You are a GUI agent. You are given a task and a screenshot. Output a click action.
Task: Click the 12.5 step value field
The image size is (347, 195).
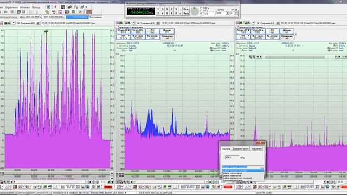tap(208, 14)
